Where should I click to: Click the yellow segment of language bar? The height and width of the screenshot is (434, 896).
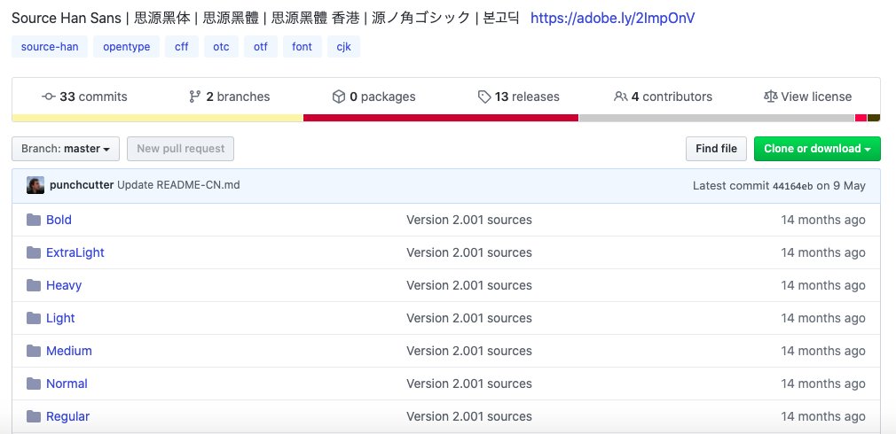tap(157, 118)
